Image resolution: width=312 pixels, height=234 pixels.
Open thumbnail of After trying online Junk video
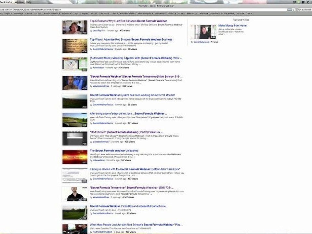75,120
